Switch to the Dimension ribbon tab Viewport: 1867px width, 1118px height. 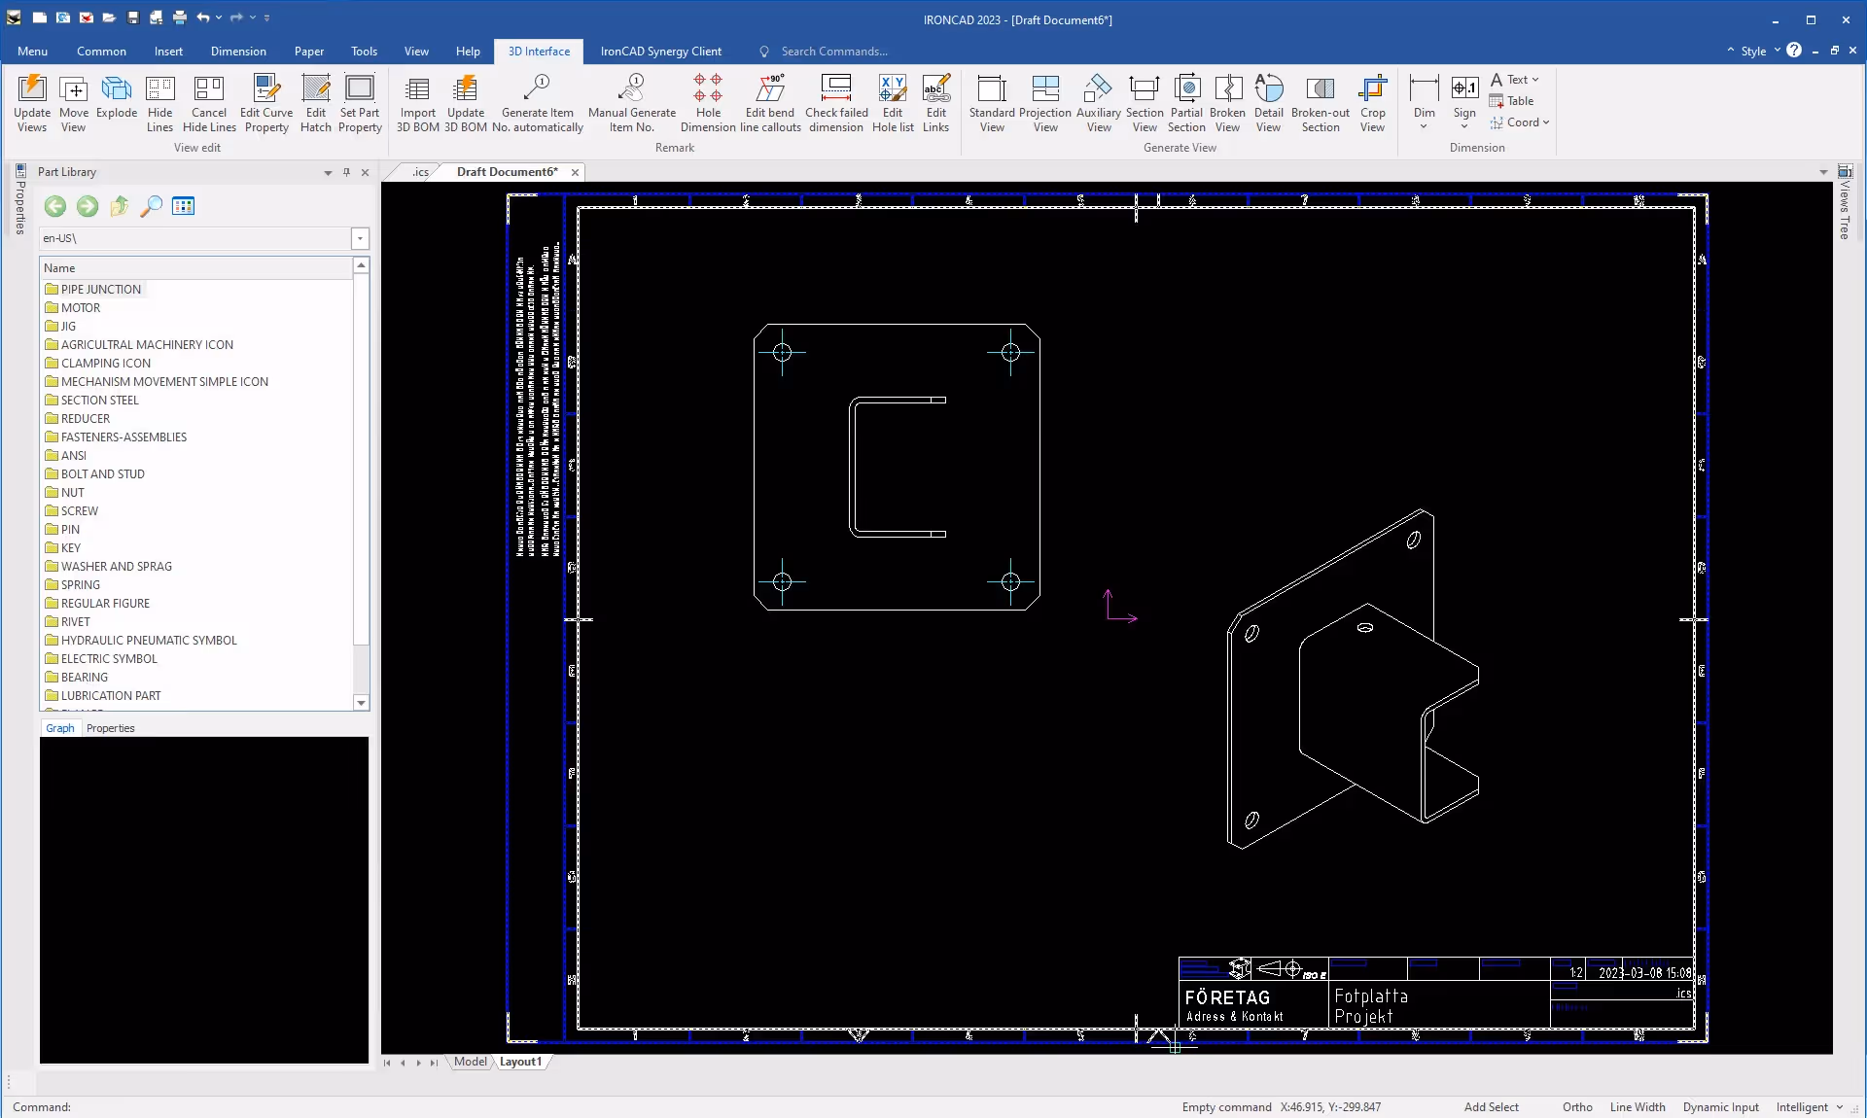238,51
